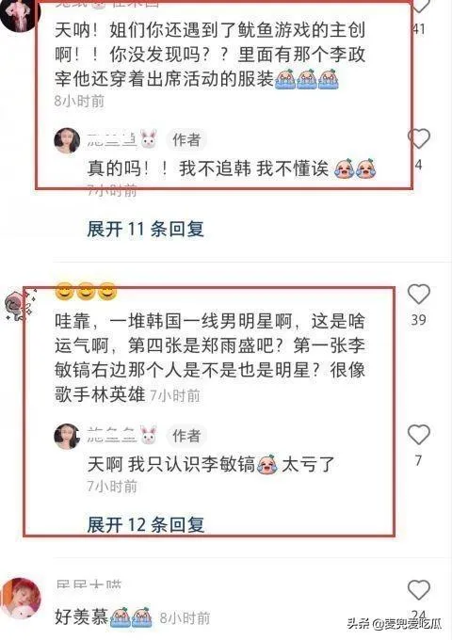Tap the reply 我只认识李敏镐
This screenshot has width=452, height=640.
pyautogui.click(x=211, y=465)
